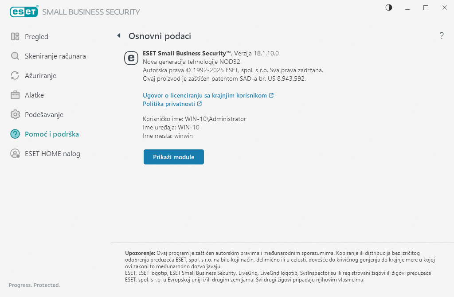Click the Skeniranje računara magnifier icon
Image resolution: width=454 pixels, height=297 pixels.
point(15,56)
